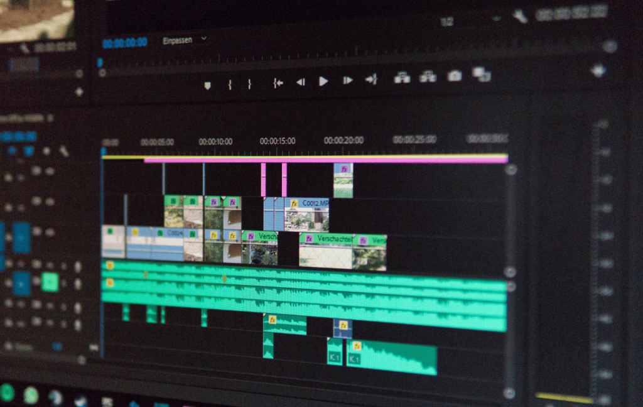
Task: Open the 'Einpassen' zoom level dropdown
Action: point(185,40)
